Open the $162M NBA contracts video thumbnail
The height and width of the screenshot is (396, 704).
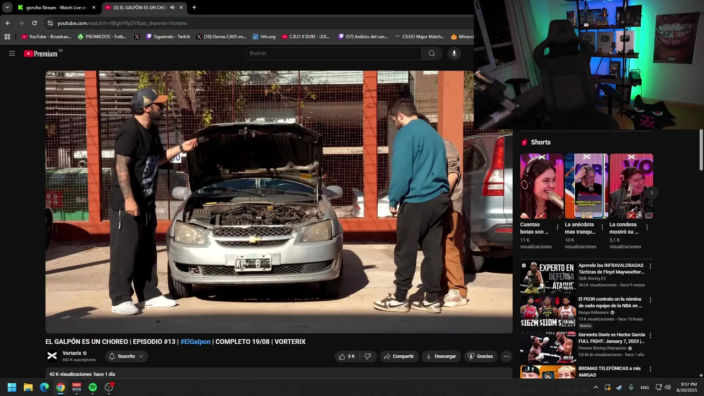point(548,312)
